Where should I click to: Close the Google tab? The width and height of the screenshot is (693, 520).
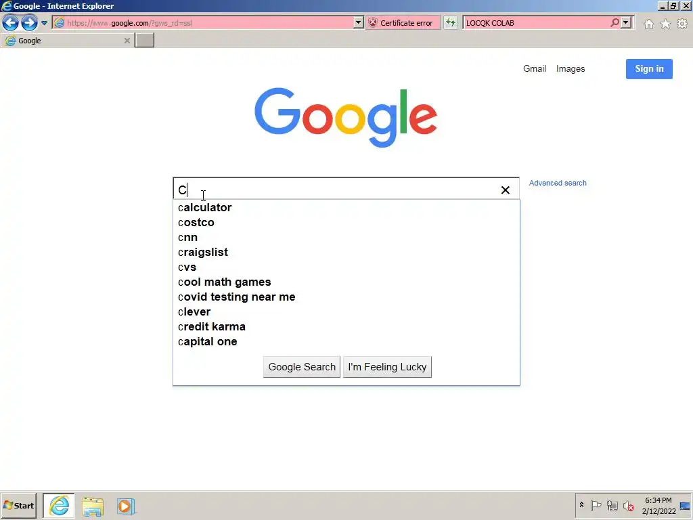127,41
